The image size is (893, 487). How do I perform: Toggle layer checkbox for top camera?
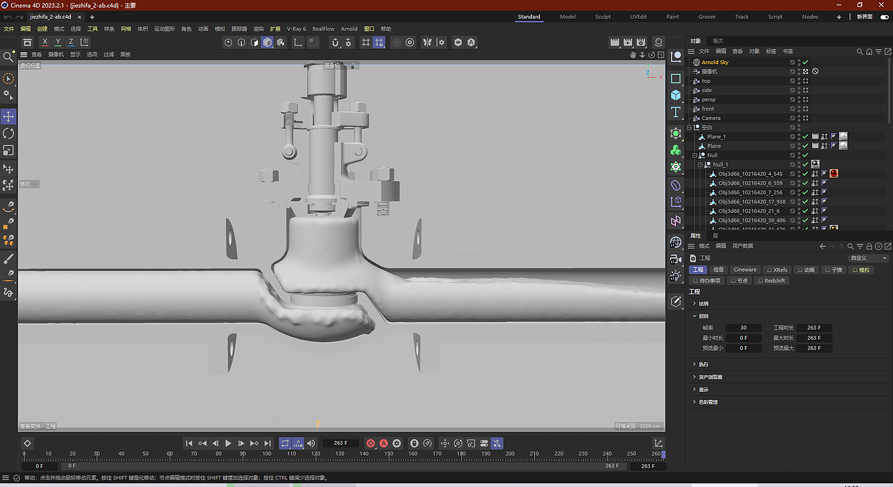[x=793, y=81]
